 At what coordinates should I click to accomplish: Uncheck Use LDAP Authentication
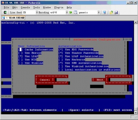[61, 56]
